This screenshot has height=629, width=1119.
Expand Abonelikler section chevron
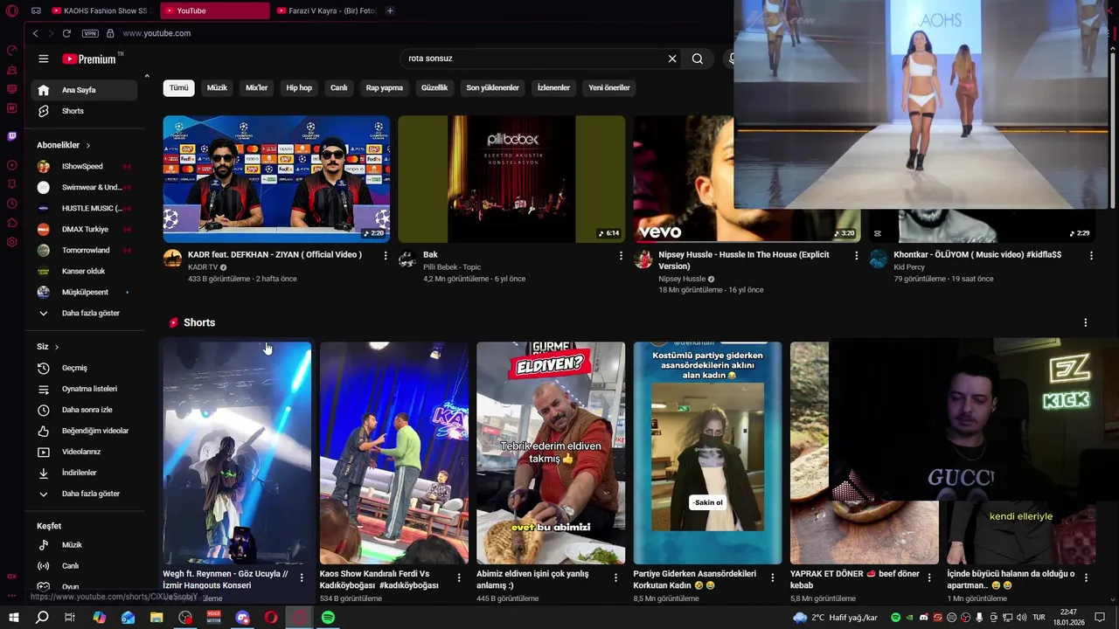tap(88, 145)
